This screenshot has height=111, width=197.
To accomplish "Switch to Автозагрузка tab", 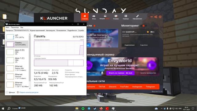I will pyautogui.click(x=50, y=31).
